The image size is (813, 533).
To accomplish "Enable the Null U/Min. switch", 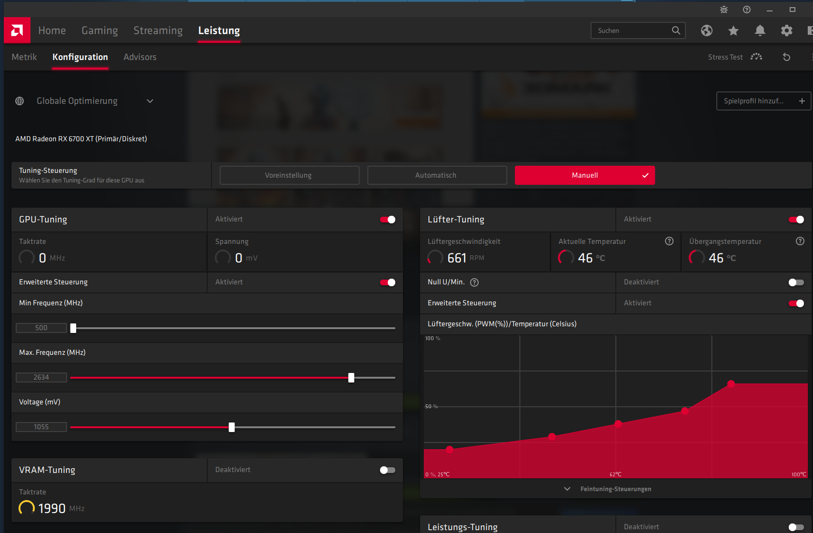I will [x=796, y=282].
